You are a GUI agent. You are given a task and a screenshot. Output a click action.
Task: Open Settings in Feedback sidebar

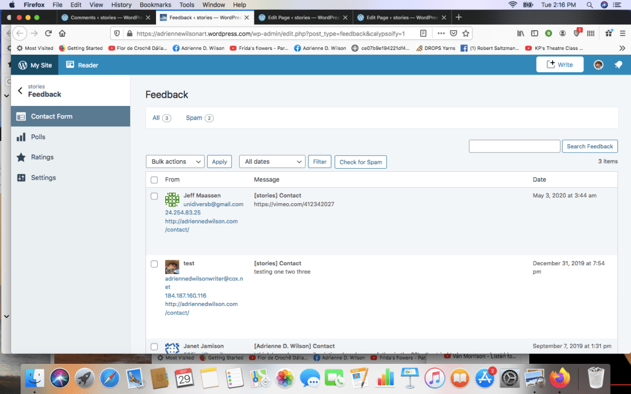(43, 178)
